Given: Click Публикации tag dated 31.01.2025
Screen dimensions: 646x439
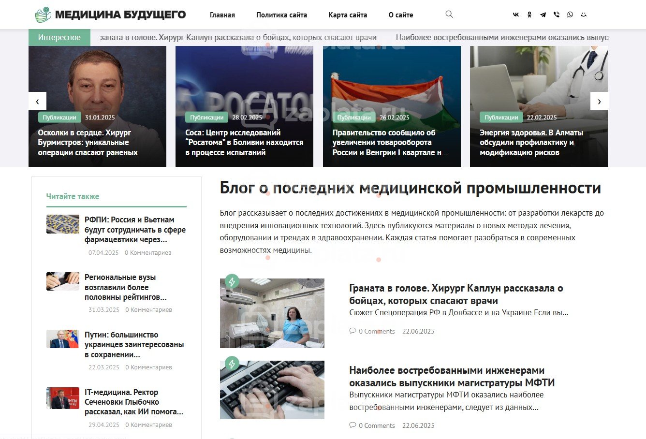Looking at the screenshot, I should pyautogui.click(x=59, y=117).
